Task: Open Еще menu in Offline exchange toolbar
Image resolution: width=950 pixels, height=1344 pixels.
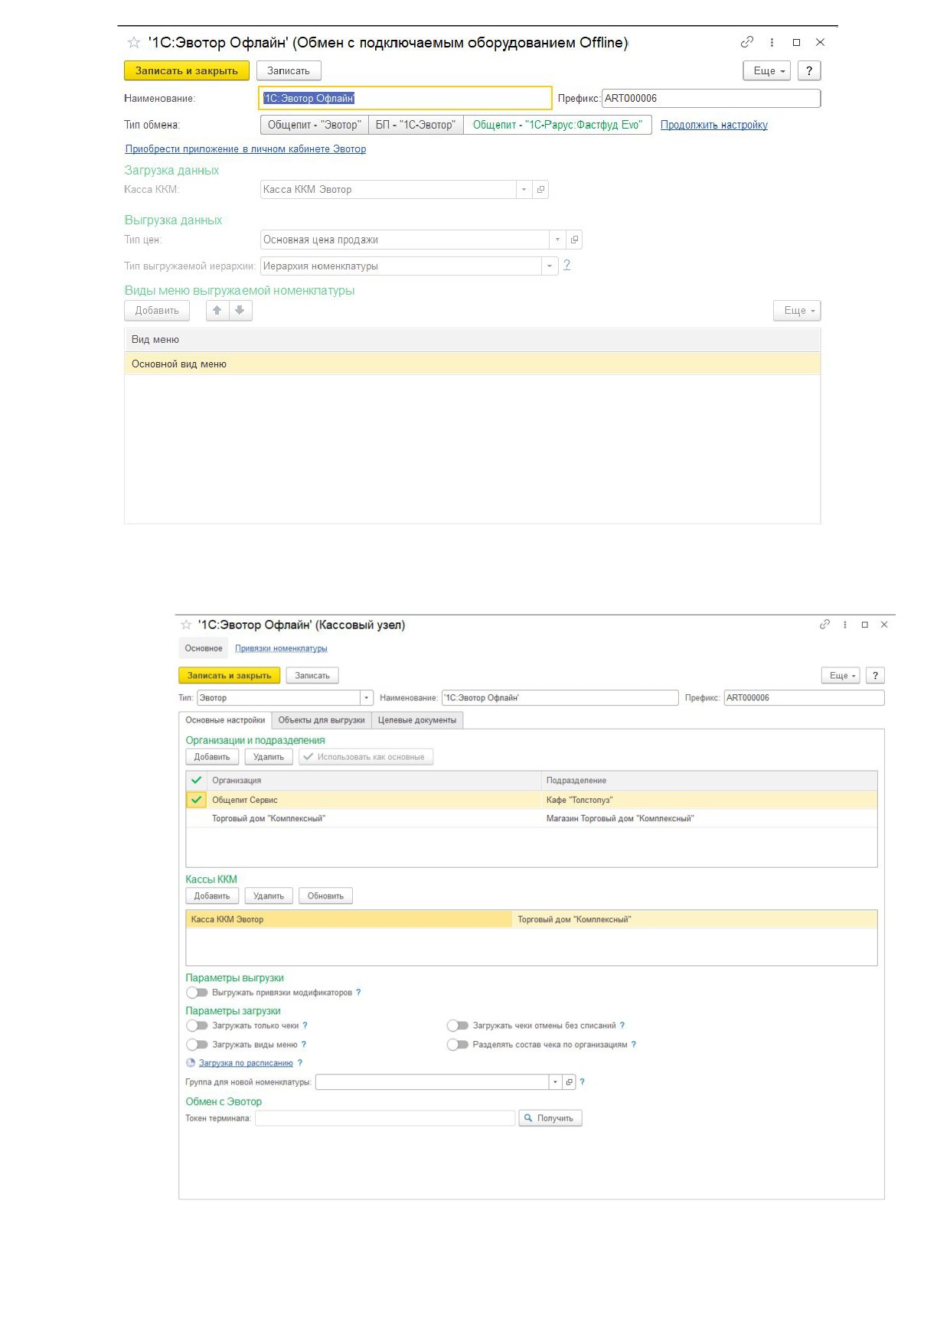Action: pyautogui.click(x=766, y=70)
